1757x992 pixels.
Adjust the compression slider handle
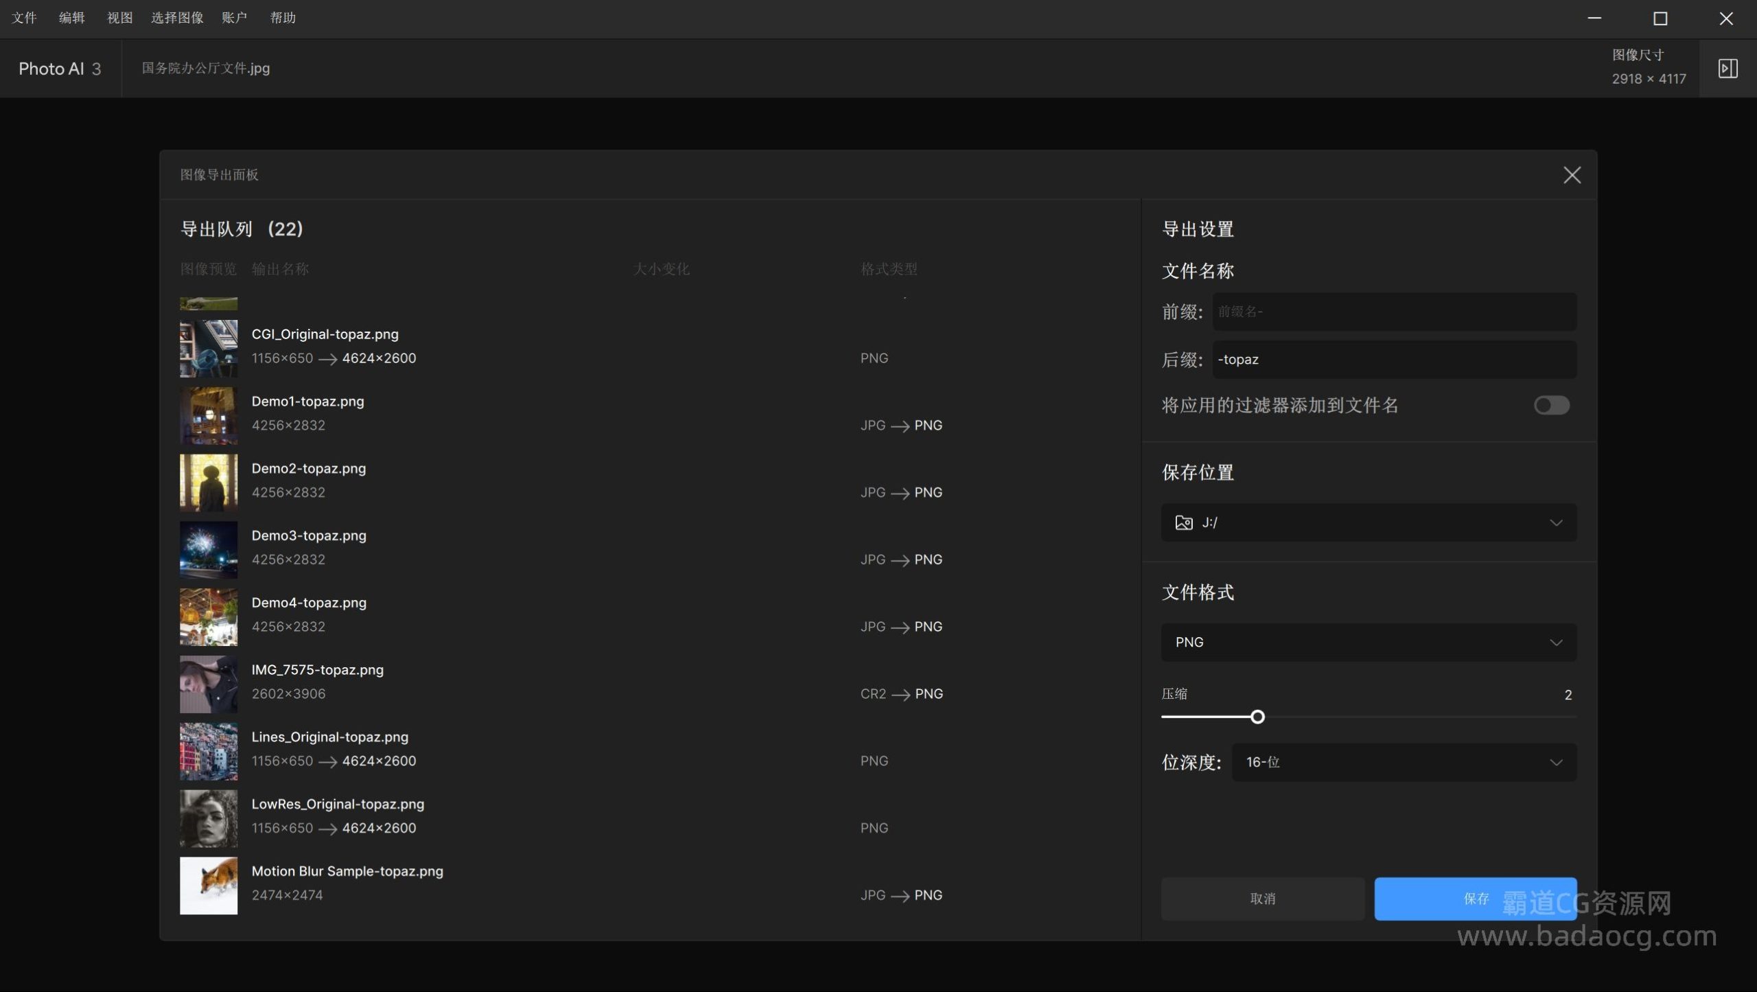tap(1257, 717)
